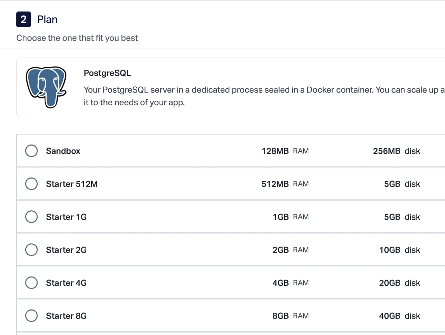Click the 128MB RAM label for Sandbox

285,151
